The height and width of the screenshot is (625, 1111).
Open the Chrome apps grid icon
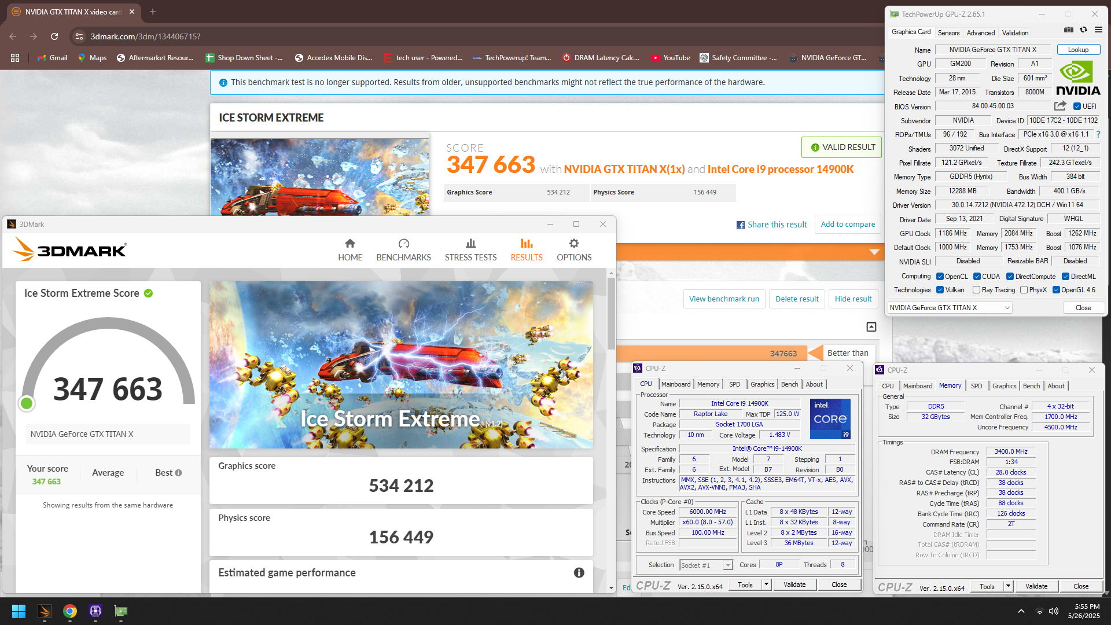pos(15,58)
